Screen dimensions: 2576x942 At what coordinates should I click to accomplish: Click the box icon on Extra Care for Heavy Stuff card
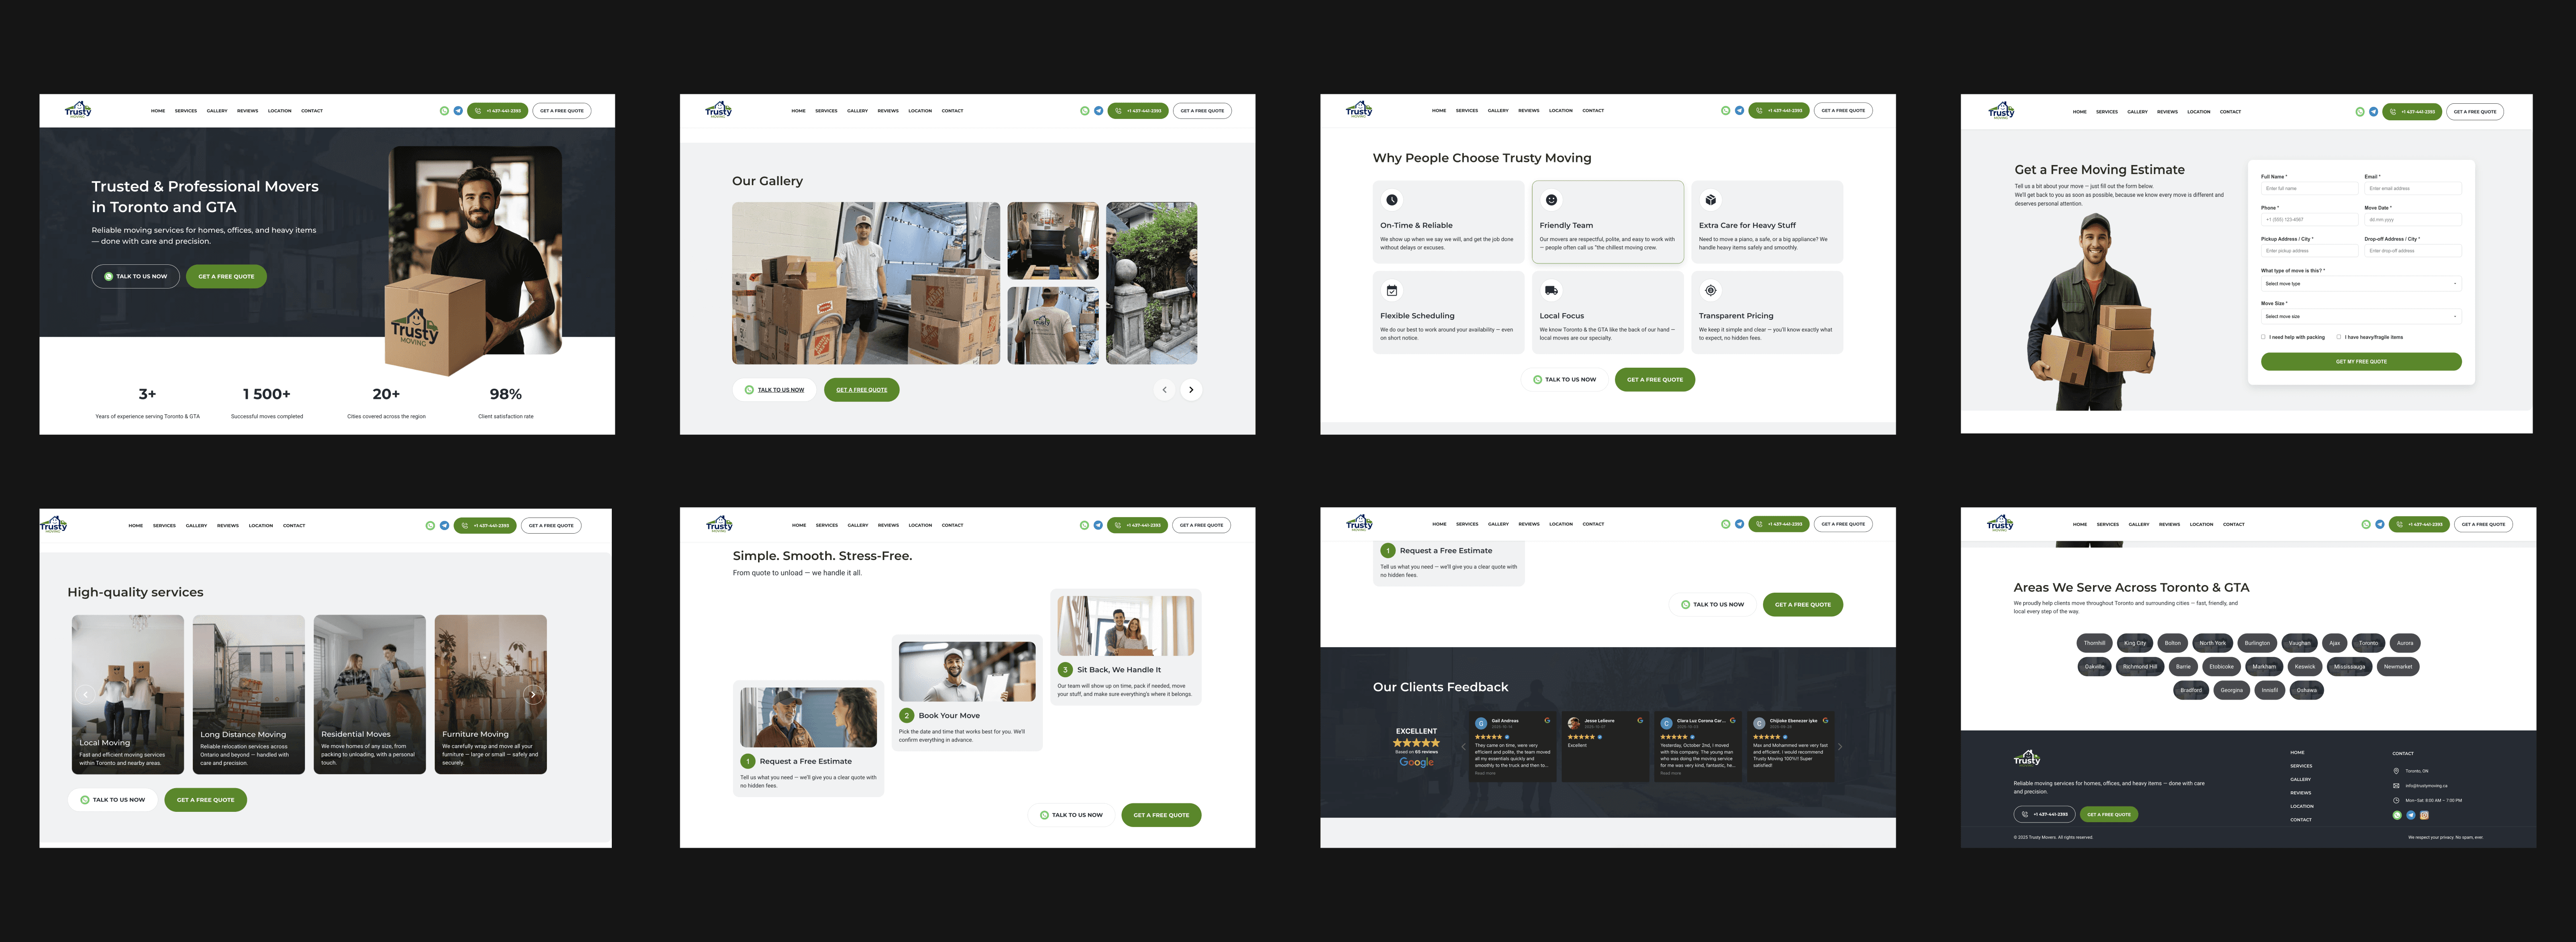pyautogui.click(x=1710, y=199)
